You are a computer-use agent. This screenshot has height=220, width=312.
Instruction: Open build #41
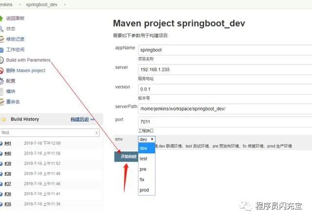pos(8,143)
